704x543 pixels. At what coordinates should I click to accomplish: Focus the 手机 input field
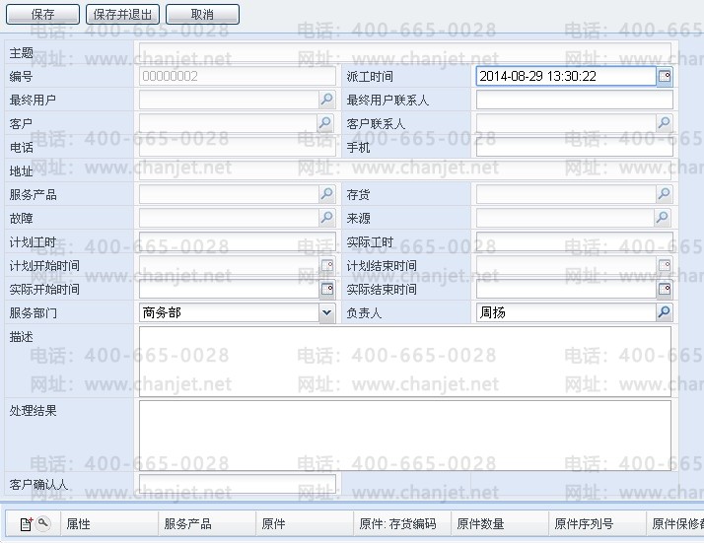(574, 147)
